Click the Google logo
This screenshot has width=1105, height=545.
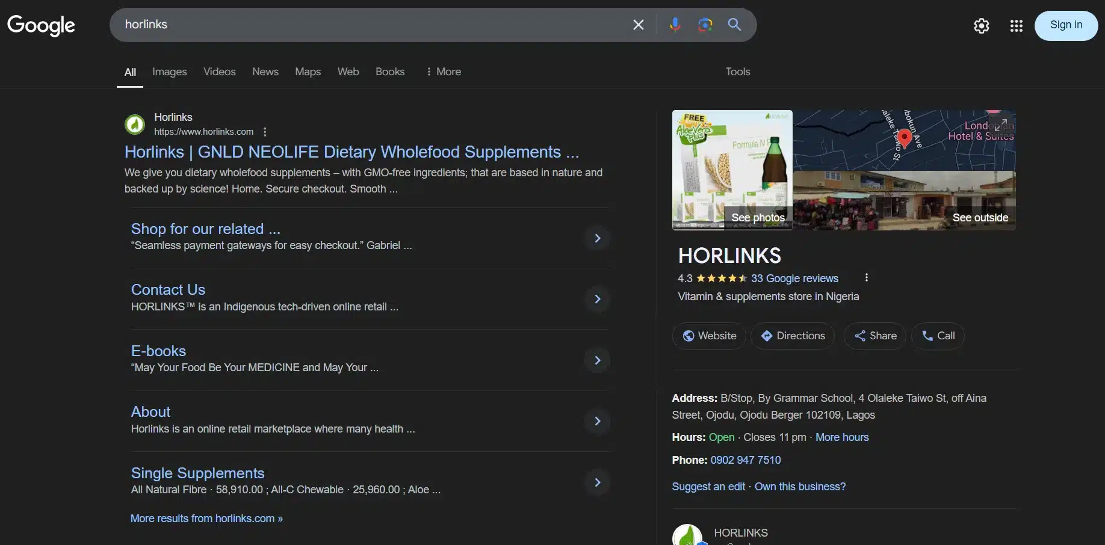(41, 25)
